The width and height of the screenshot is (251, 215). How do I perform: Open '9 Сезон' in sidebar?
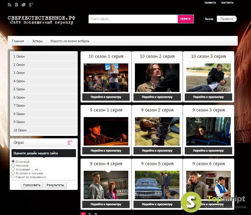click(x=44, y=122)
